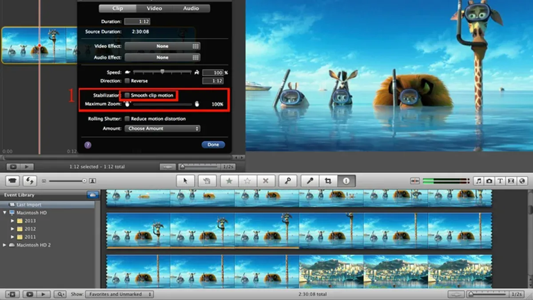533x300 pixels.
Task: Click project thumbnail duration slider showing 1/2s
Action: tap(199, 167)
